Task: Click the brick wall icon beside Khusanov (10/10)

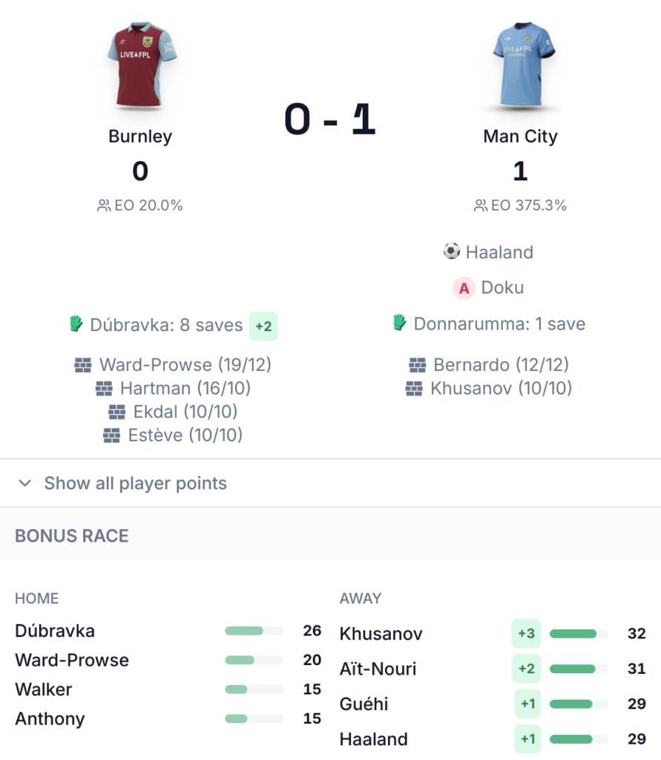Action: point(414,388)
